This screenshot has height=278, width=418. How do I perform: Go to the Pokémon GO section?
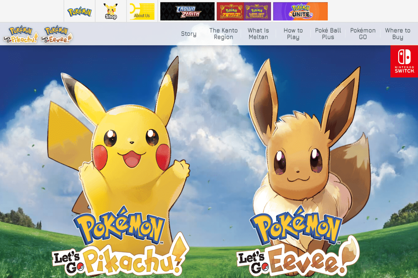click(x=363, y=34)
